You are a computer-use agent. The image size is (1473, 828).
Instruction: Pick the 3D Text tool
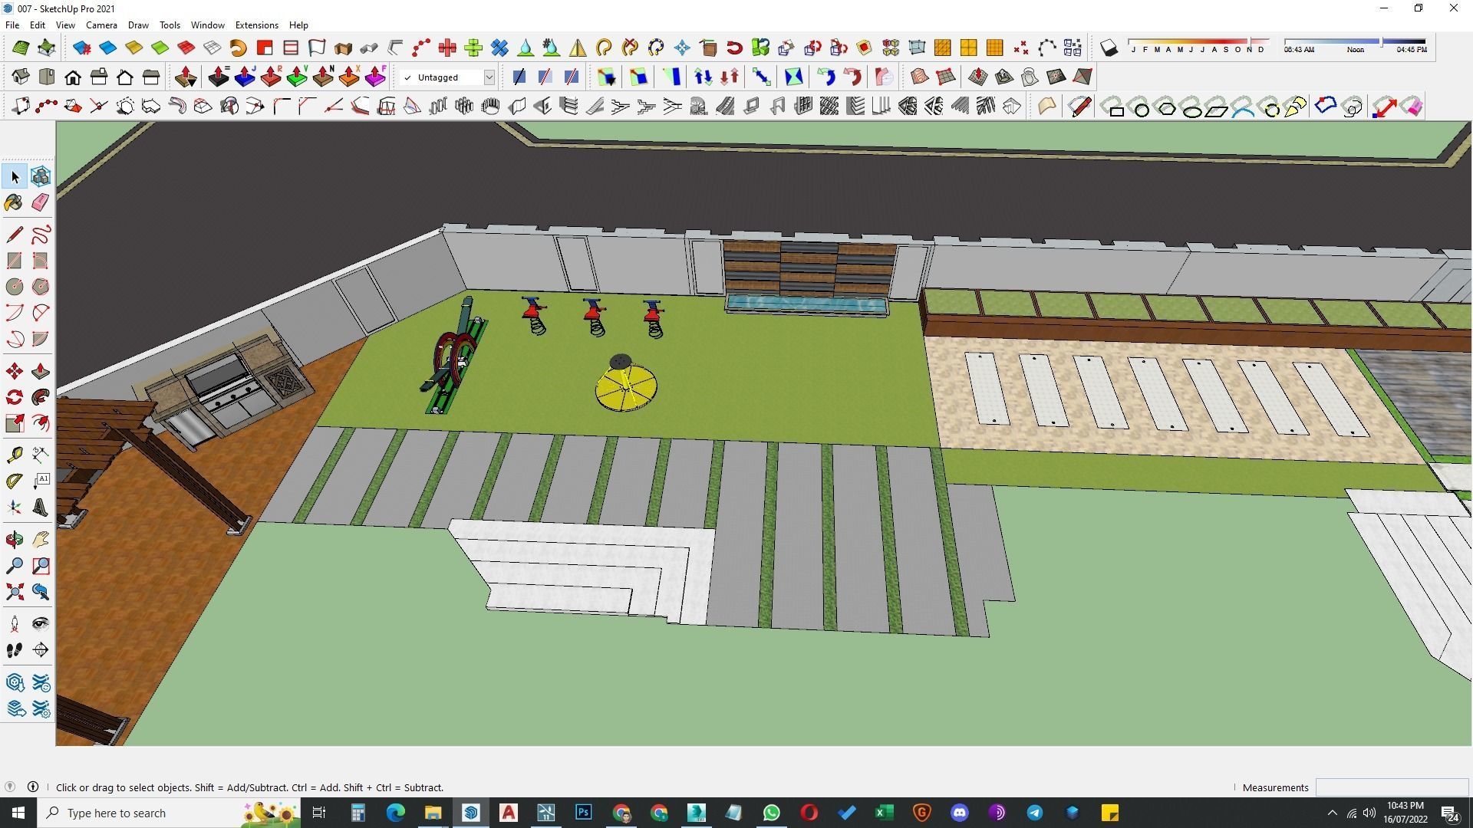point(41,508)
